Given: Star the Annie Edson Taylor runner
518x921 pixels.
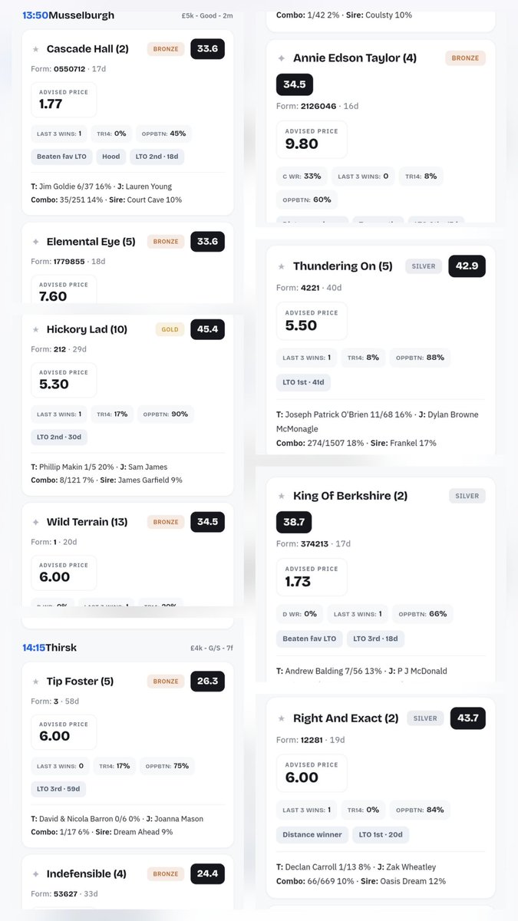Looking at the screenshot, I should (281, 58).
